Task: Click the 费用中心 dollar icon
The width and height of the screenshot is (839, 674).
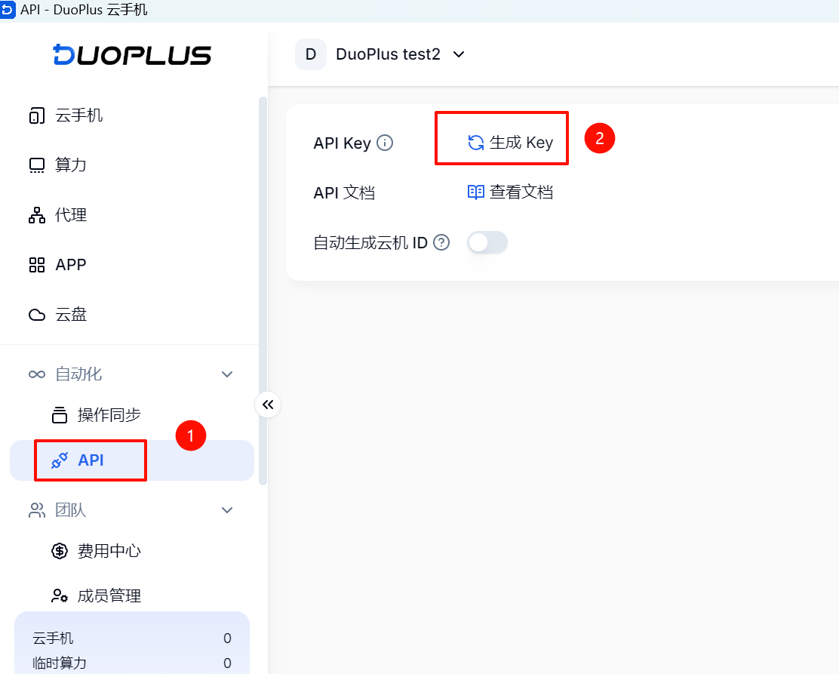Action: coord(60,551)
